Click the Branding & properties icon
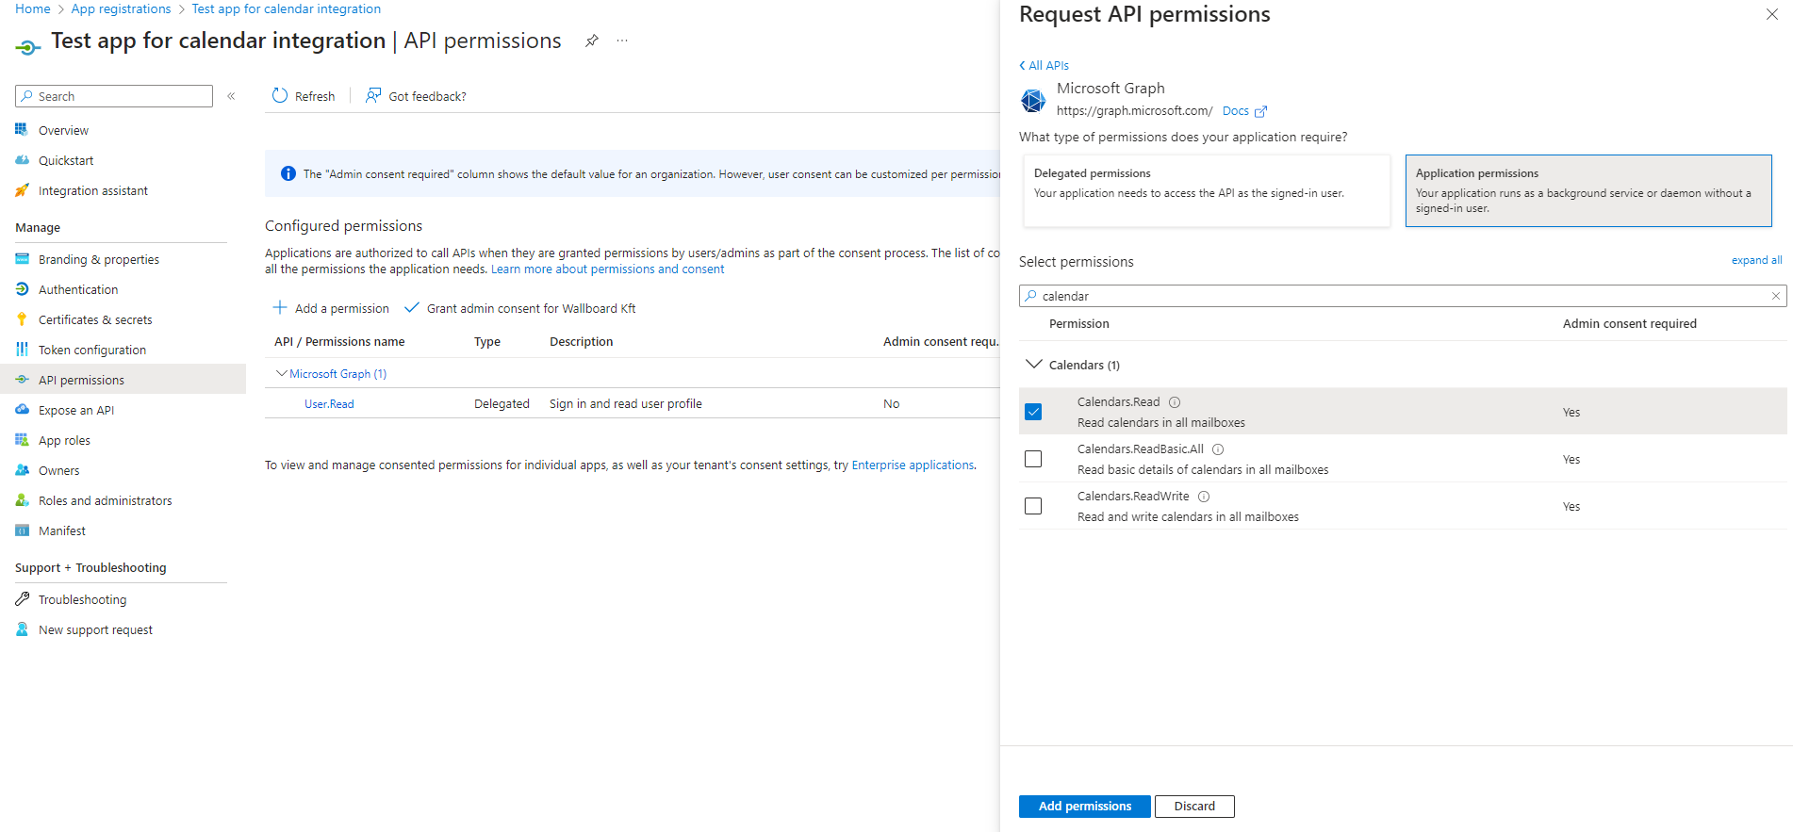 point(22,259)
